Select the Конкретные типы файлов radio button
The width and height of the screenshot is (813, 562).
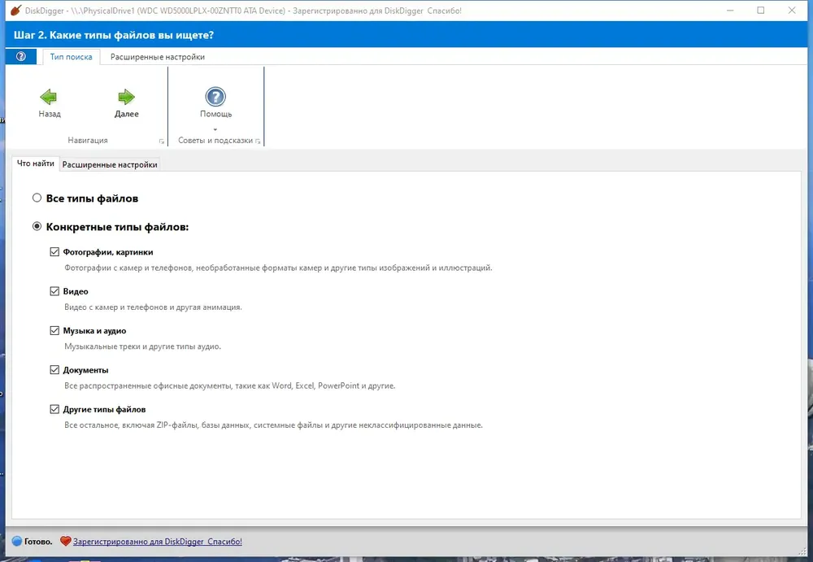click(x=37, y=226)
